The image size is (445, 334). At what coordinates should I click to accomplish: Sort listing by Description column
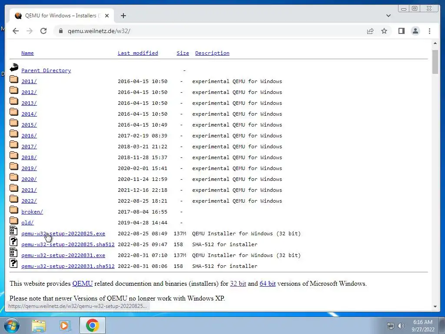(212, 53)
